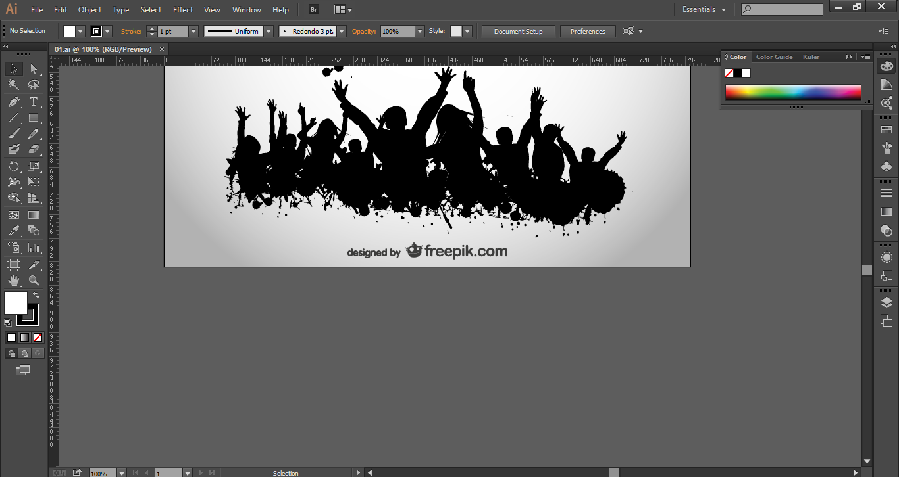This screenshot has height=477, width=899.
Task: Select the Rotate tool
Action: point(13,166)
